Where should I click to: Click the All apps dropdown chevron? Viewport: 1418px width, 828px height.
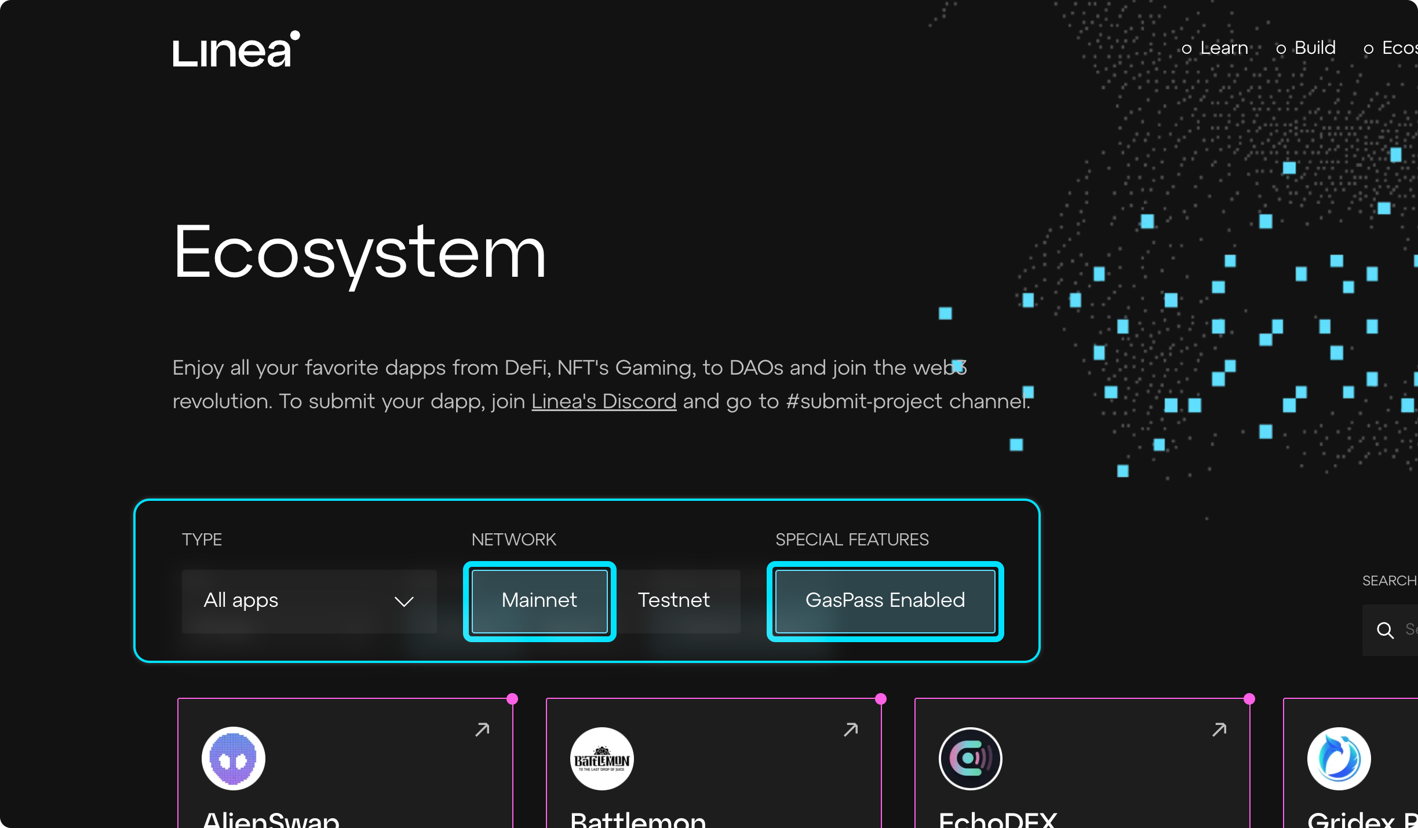(404, 602)
